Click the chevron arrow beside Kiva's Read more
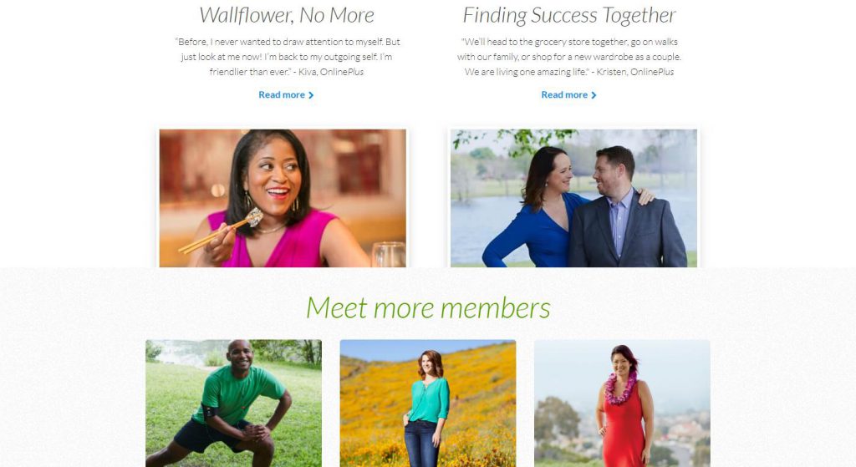 [x=311, y=95]
